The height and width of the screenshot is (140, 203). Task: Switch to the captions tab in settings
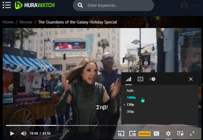140,79
